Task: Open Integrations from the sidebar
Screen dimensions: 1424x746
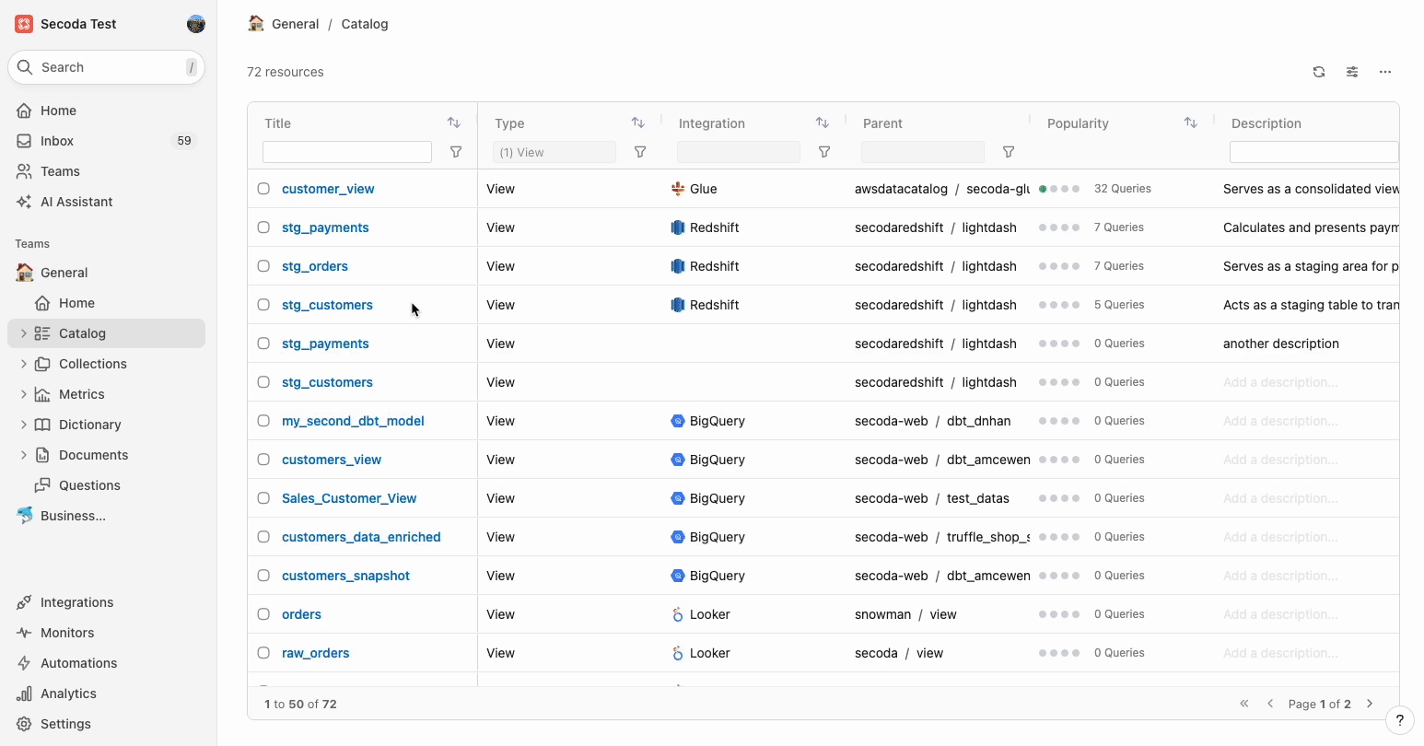Action: pyautogui.click(x=76, y=602)
